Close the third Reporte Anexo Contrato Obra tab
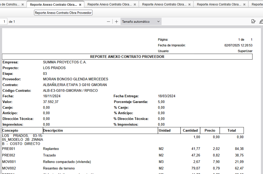The image size is (263, 174). (189, 5)
